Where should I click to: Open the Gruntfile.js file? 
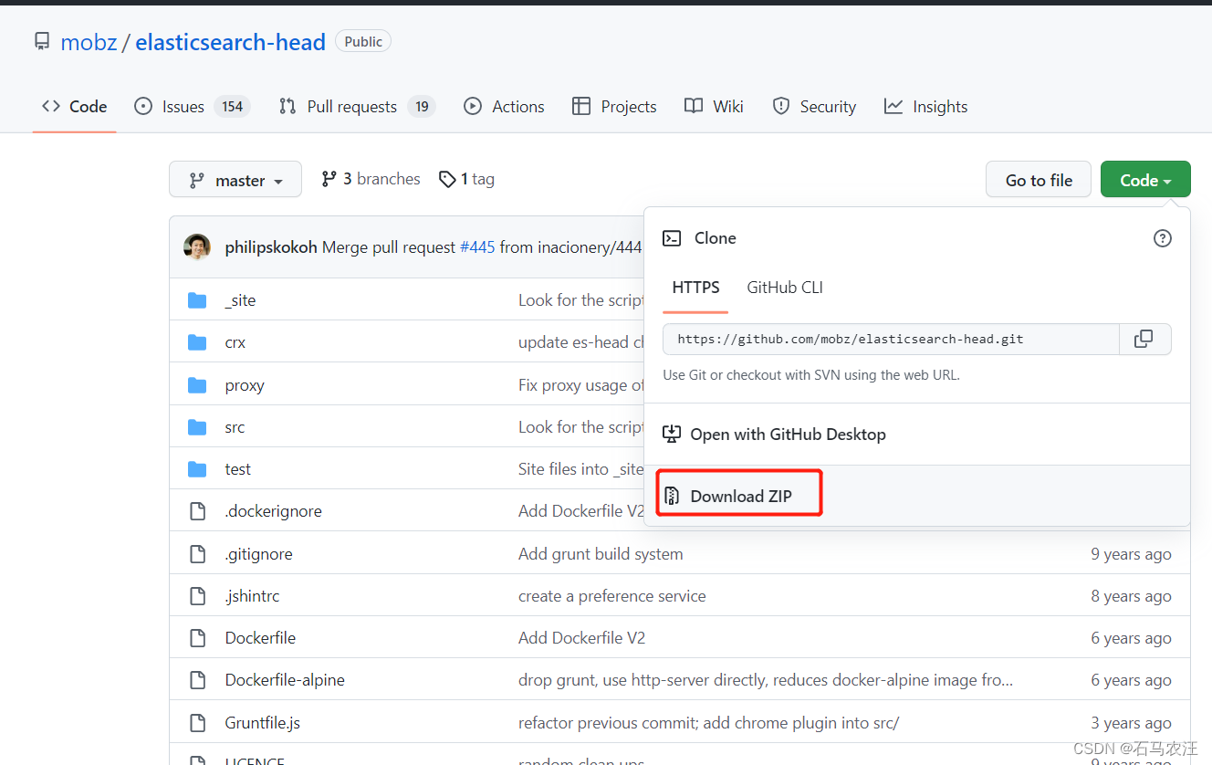tap(262, 723)
